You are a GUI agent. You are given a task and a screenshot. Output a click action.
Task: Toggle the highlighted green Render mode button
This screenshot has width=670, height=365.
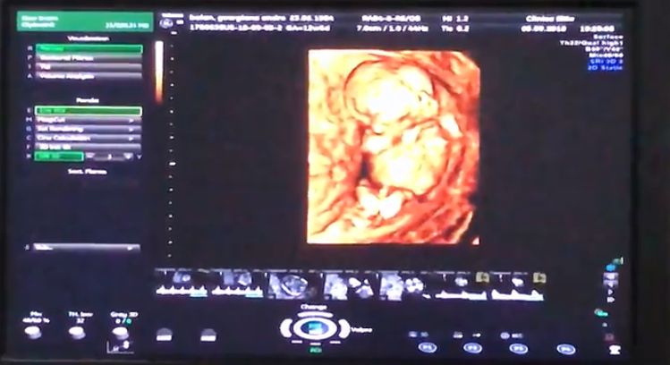[88, 111]
